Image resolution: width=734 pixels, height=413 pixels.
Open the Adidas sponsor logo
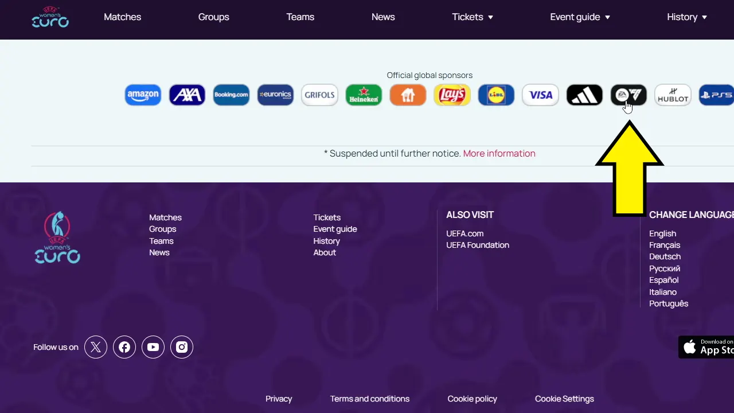pos(584,95)
